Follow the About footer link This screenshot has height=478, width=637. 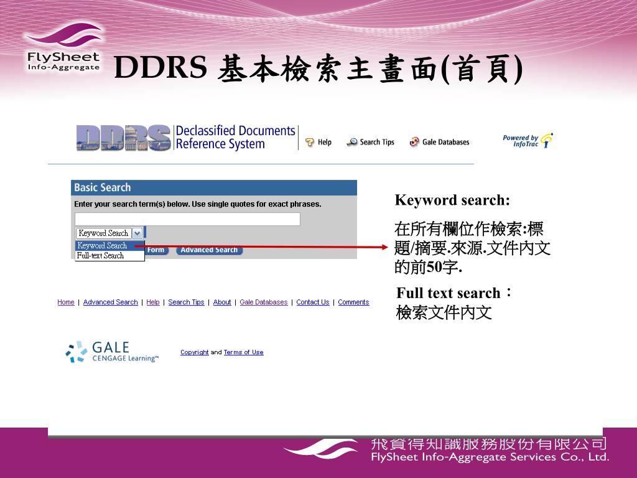point(222,302)
